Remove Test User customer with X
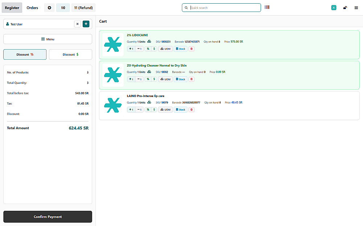363x226 pixels. pos(78,24)
